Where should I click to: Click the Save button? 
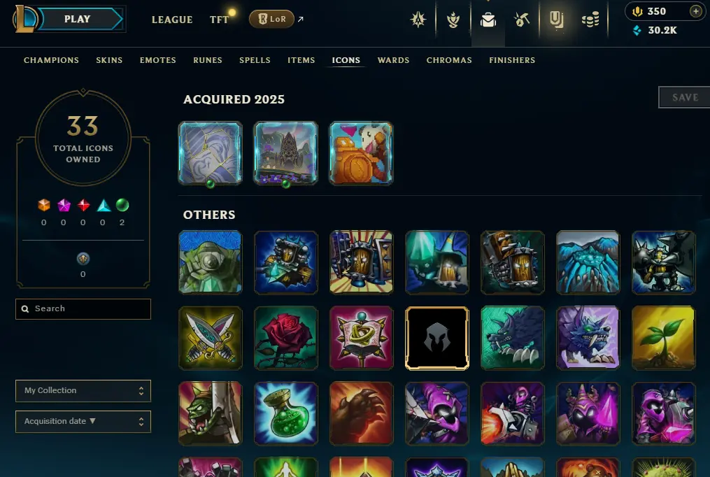coord(685,97)
